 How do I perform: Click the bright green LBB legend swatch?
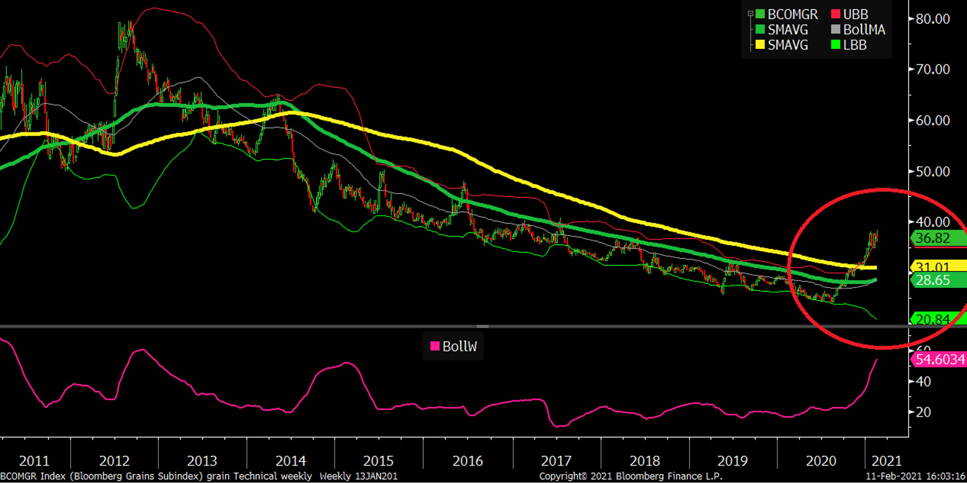836,45
